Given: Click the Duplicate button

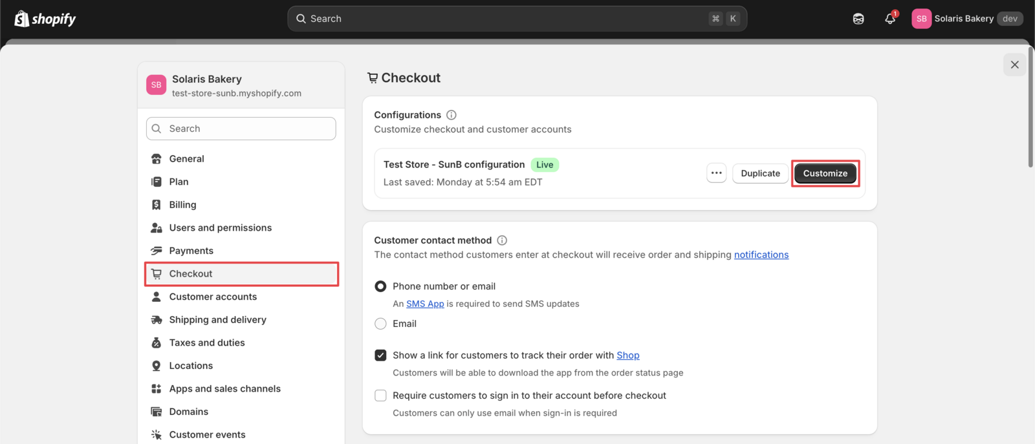Looking at the screenshot, I should point(760,173).
